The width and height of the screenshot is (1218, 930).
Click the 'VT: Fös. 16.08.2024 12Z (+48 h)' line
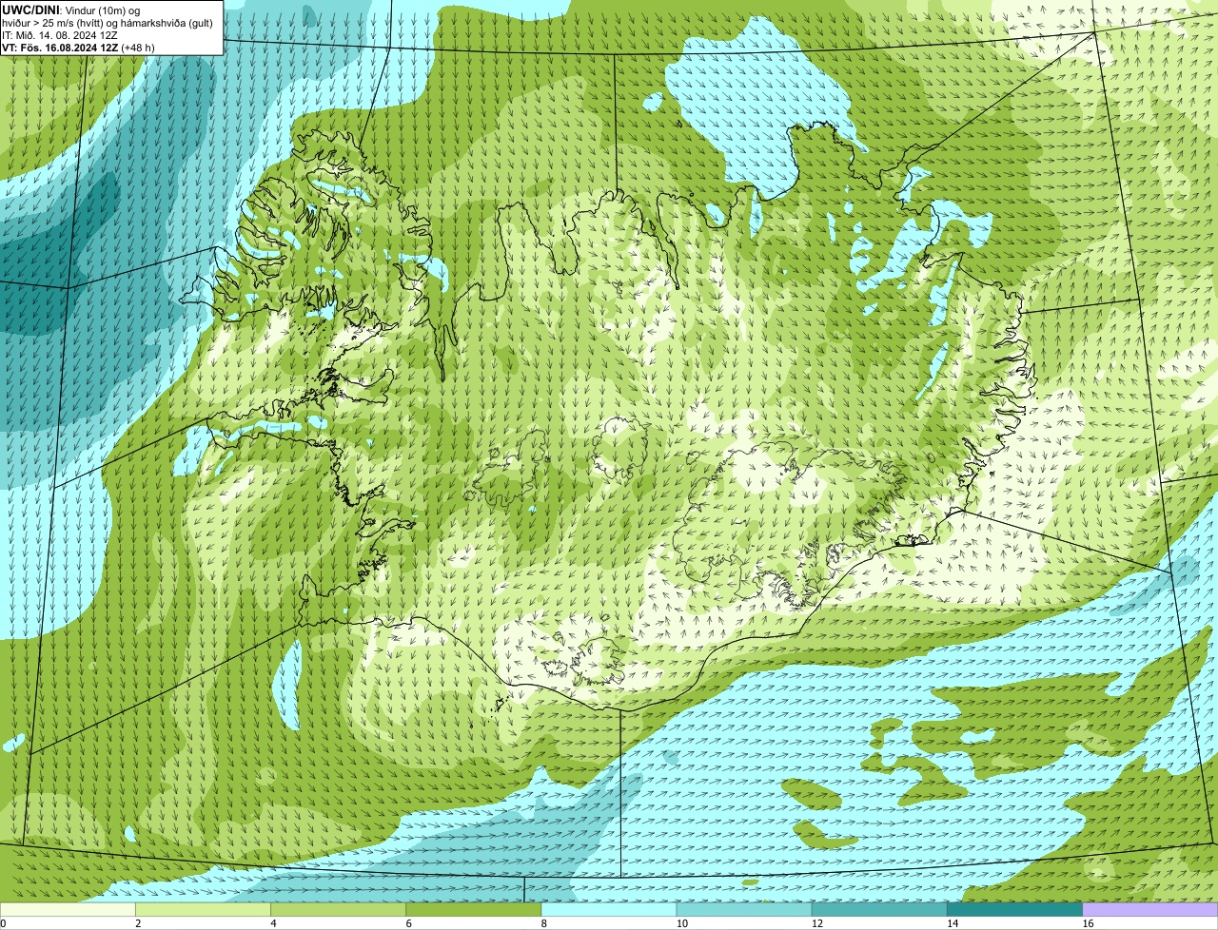click(78, 48)
